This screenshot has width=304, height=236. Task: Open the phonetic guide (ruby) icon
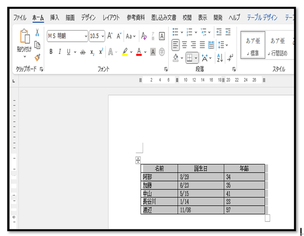[x=153, y=36]
